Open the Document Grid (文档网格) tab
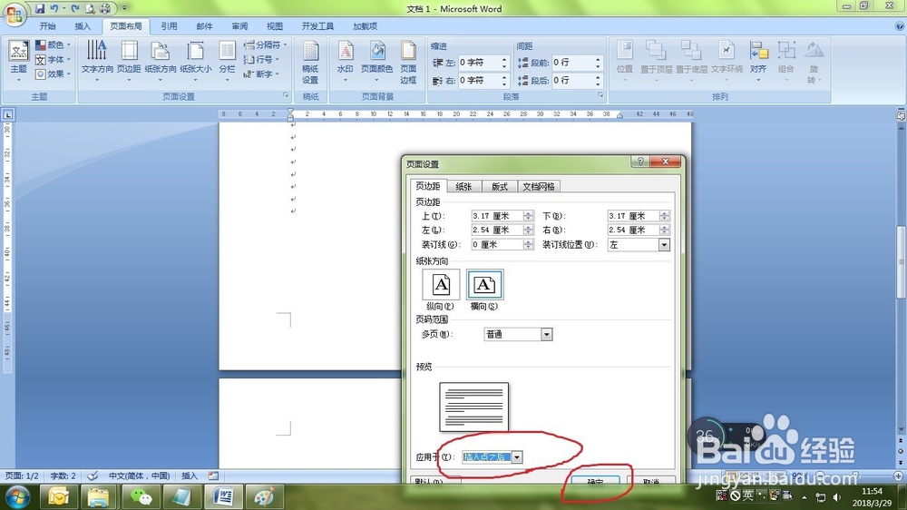Viewport: 907px width, 510px height. [x=539, y=186]
